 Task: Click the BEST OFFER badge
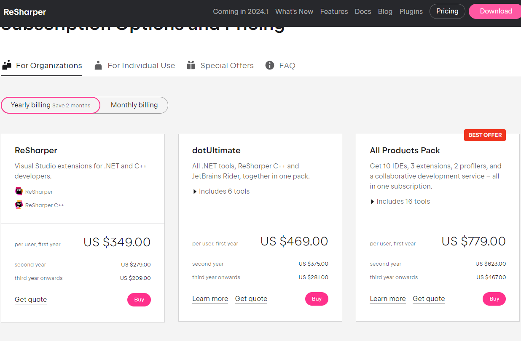click(x=485, y=135)
